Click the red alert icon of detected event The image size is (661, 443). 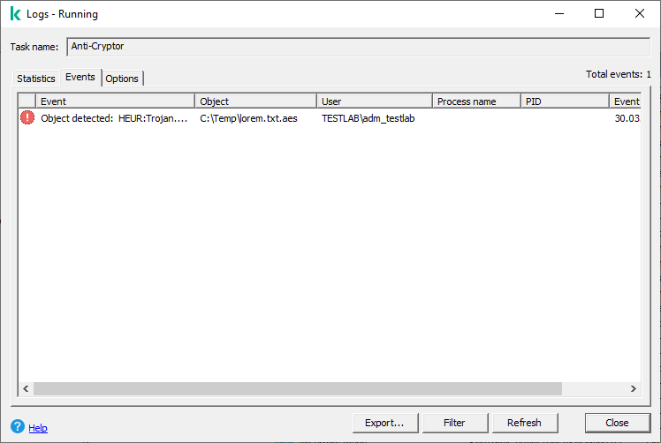pyautogui.click(x=27, y=117)
